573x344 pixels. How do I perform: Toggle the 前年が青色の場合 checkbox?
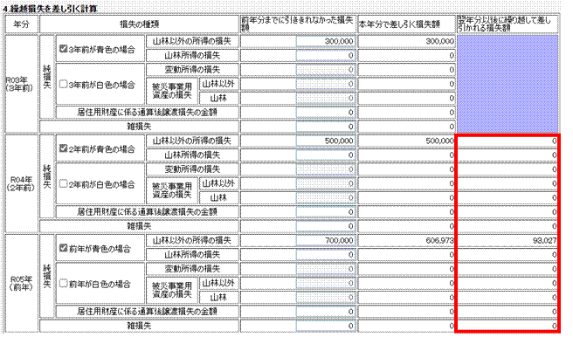pos(63,248)
